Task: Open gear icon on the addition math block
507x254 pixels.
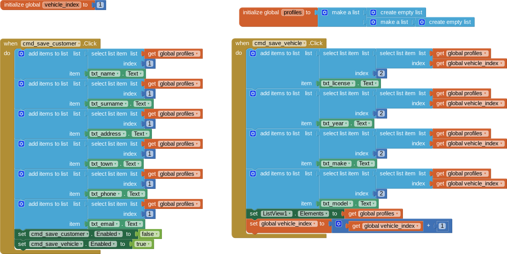Action: (x=339, y=224)
